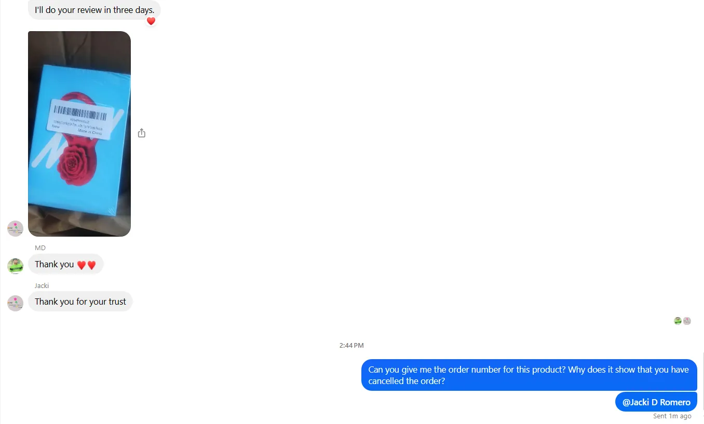Click the heart reaction on the review message
Screen dimensions: 704x424
point(151,21)
